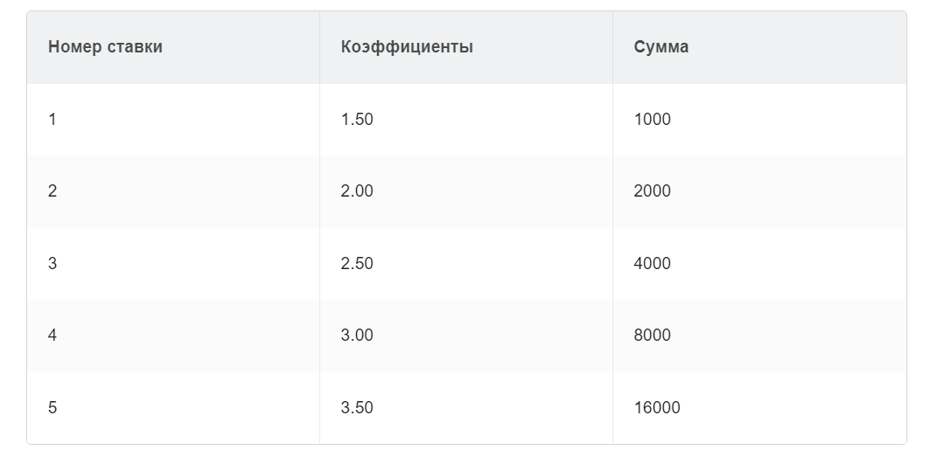Image resolution: width=930 pixels, height=457 pixels.
Task: Pick the 2.50 coefficient cell
Action: (x=357, y=263)
